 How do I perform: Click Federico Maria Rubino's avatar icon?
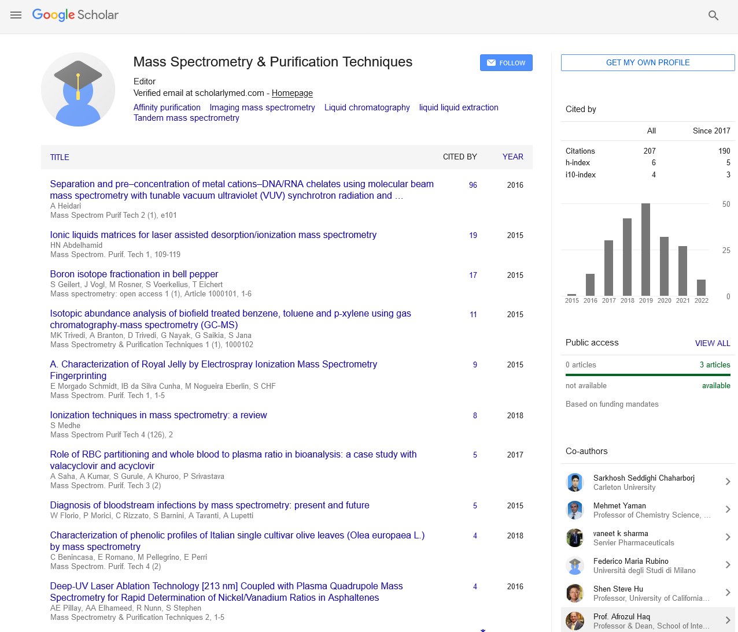[574, 565]
